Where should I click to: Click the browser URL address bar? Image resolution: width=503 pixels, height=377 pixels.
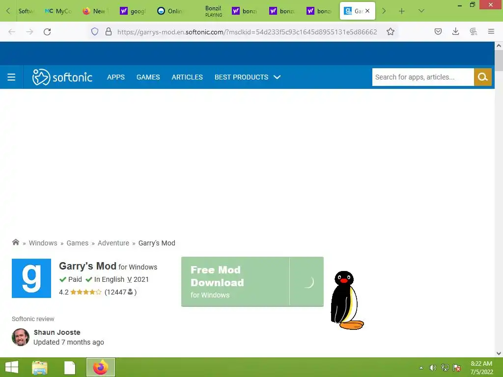coord(247,32)
